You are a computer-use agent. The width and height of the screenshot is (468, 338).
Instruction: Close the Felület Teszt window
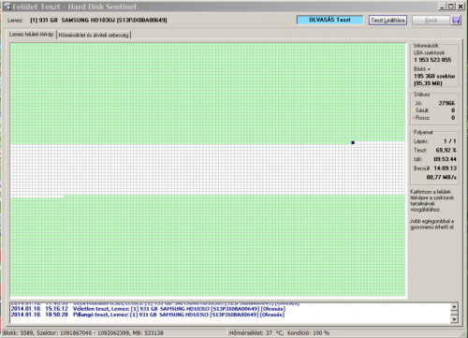[461, 7]
